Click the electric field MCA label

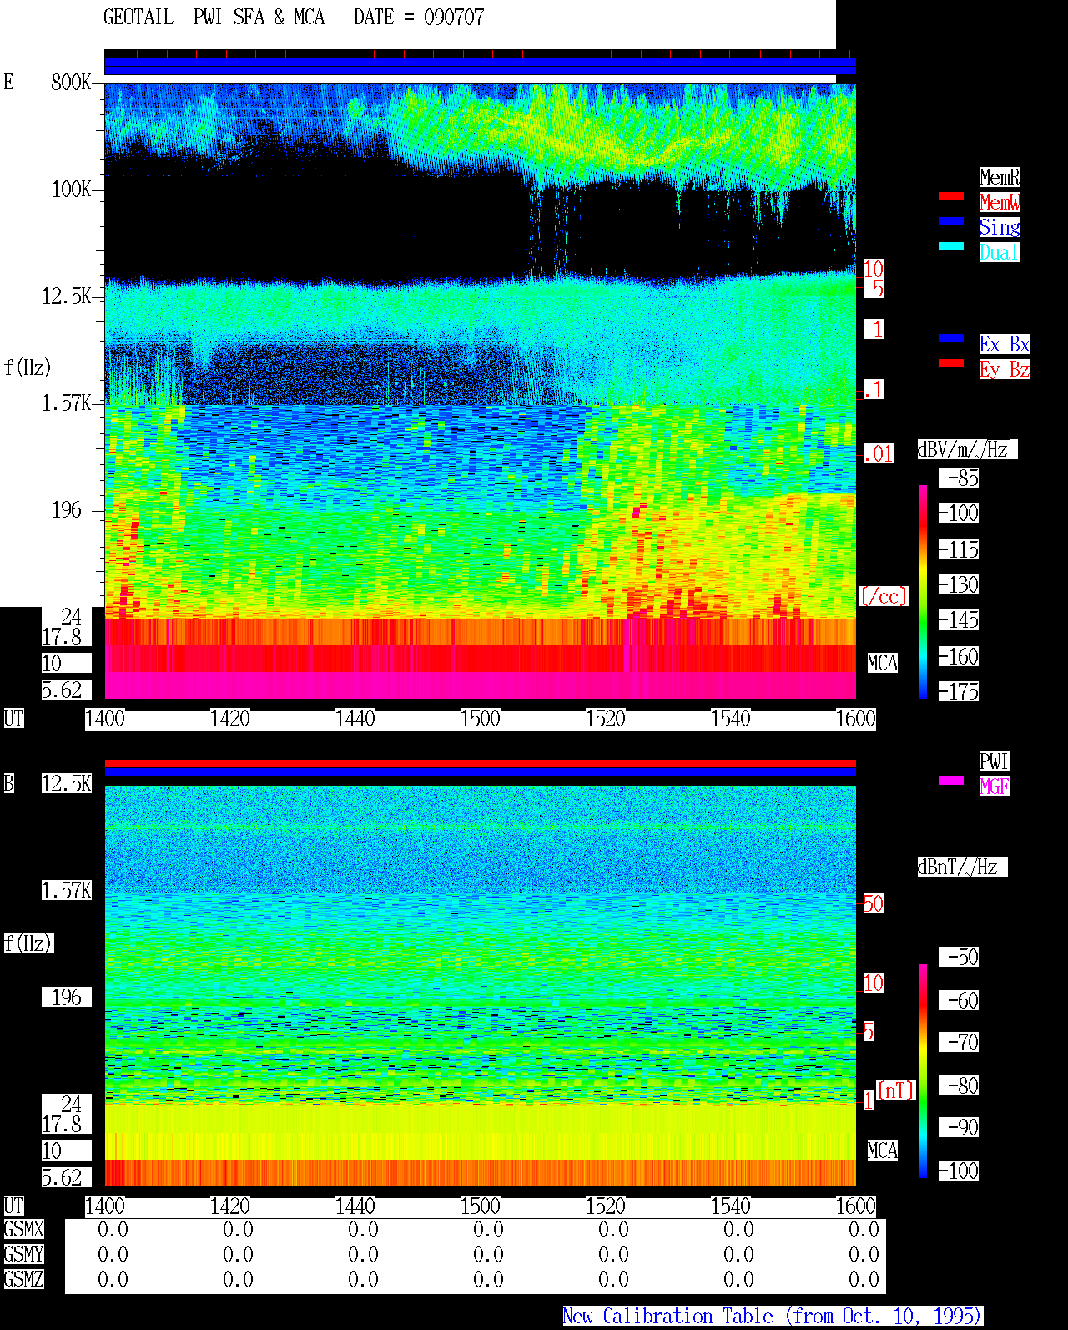pyautogui.click(x=883, y=664)
